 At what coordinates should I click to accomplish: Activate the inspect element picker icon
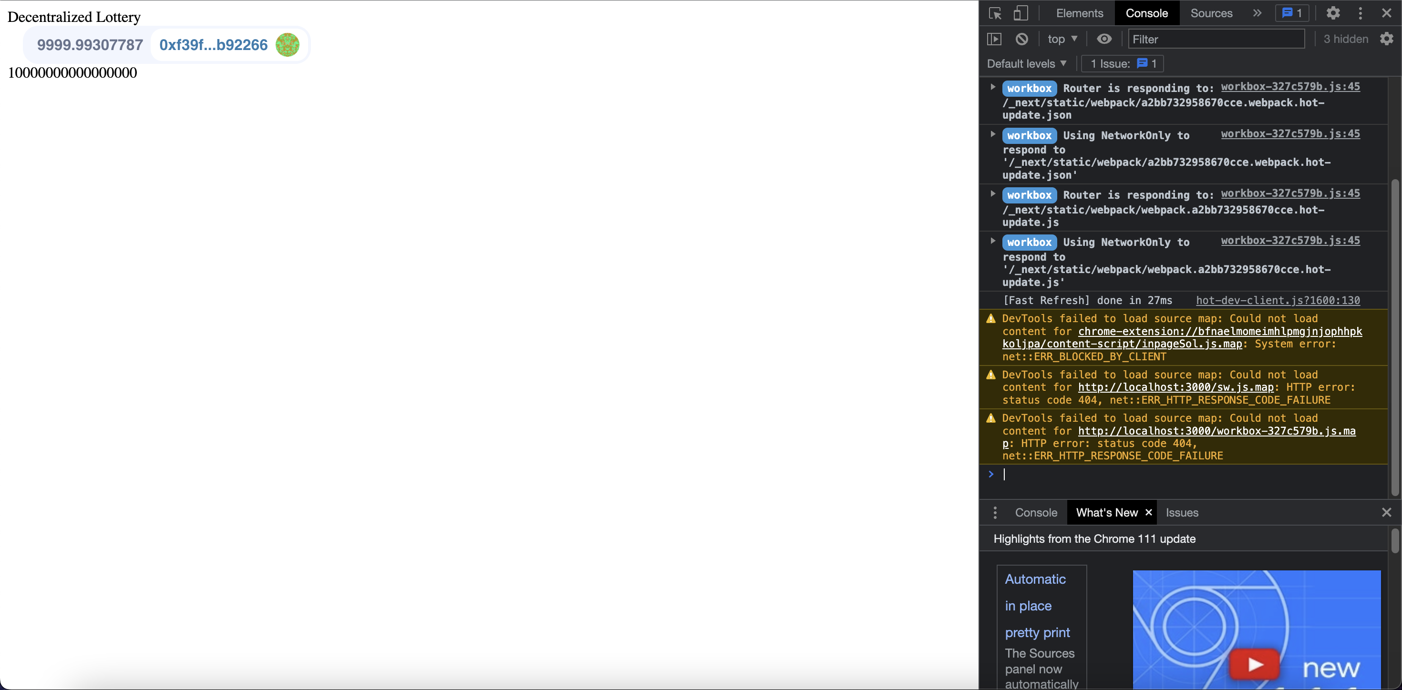995,13
